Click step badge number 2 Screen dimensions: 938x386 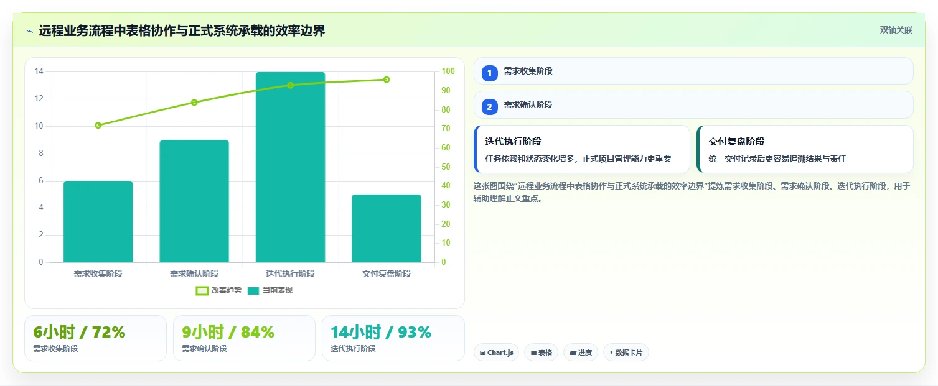click(x=489, y=107)
